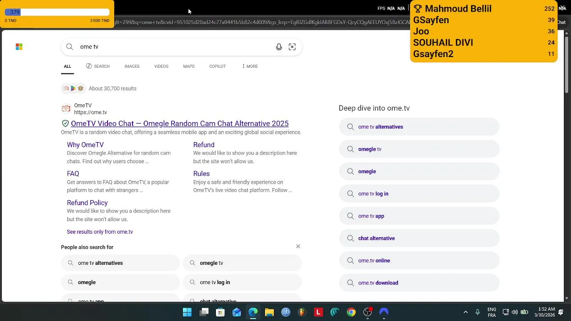Click the battery tray icon

(525, 312)
